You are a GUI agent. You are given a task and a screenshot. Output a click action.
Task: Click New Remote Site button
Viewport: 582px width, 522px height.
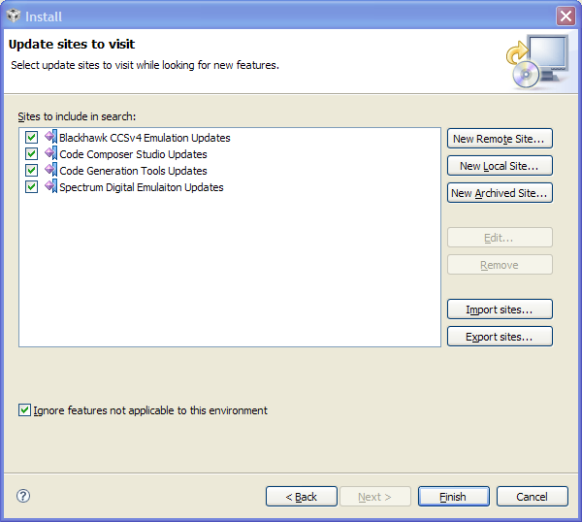click(x=500, y=139)
